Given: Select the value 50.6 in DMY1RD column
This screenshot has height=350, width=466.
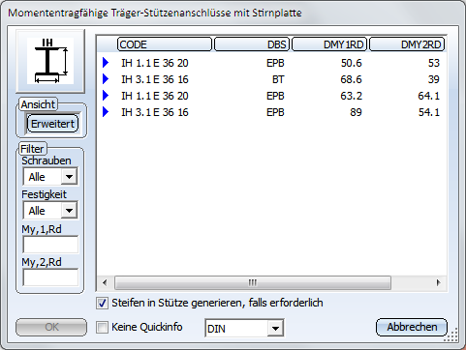Looking at the screenshot, I should coord(352,63).
